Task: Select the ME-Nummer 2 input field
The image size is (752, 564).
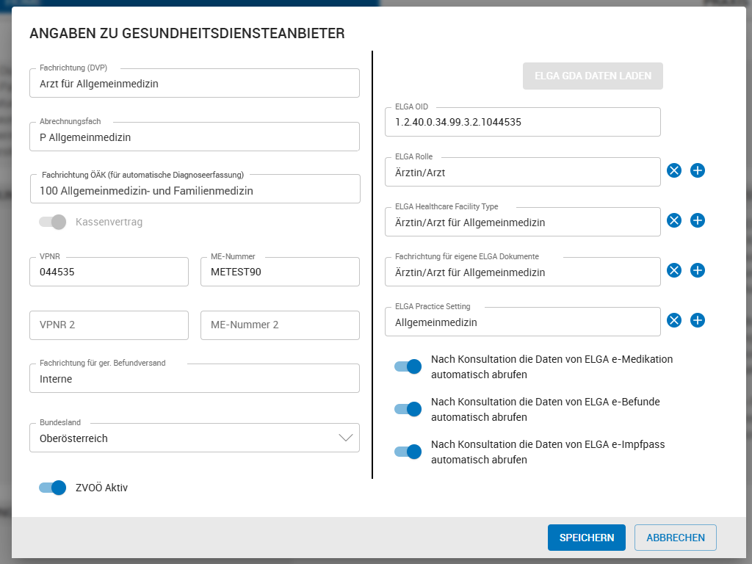Action: coord(280,325)
